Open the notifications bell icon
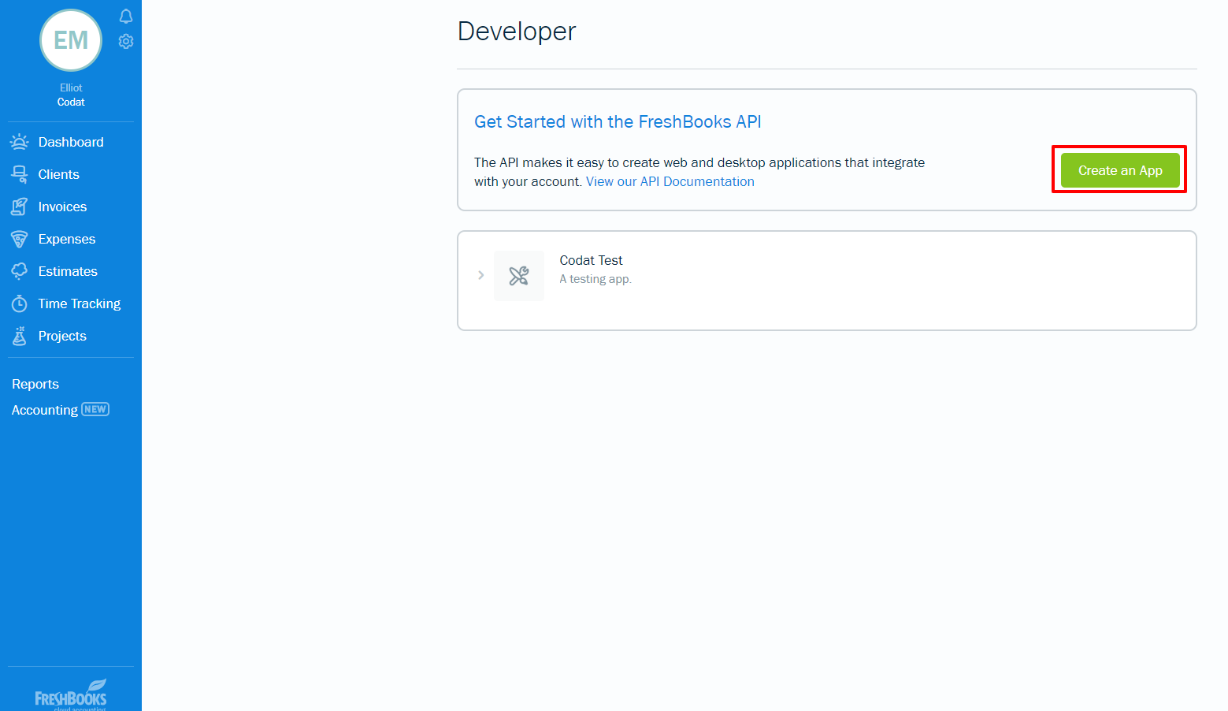The image size is (1228, 711). [126, 16]
